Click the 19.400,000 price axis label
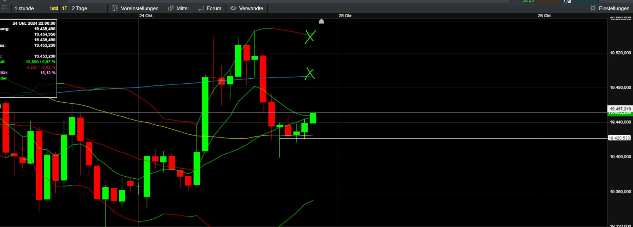633x227 pixels. click(620, 157)
